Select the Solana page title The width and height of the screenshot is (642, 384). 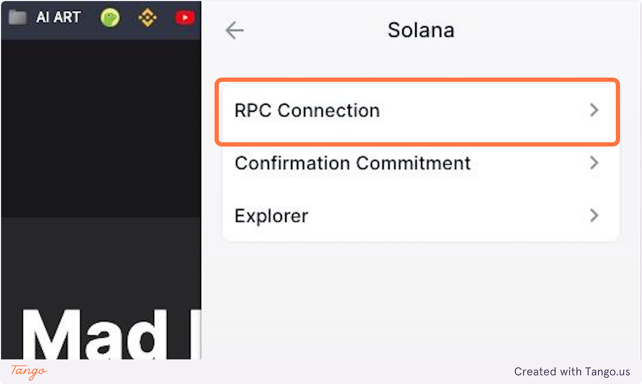tap(421, 30)
